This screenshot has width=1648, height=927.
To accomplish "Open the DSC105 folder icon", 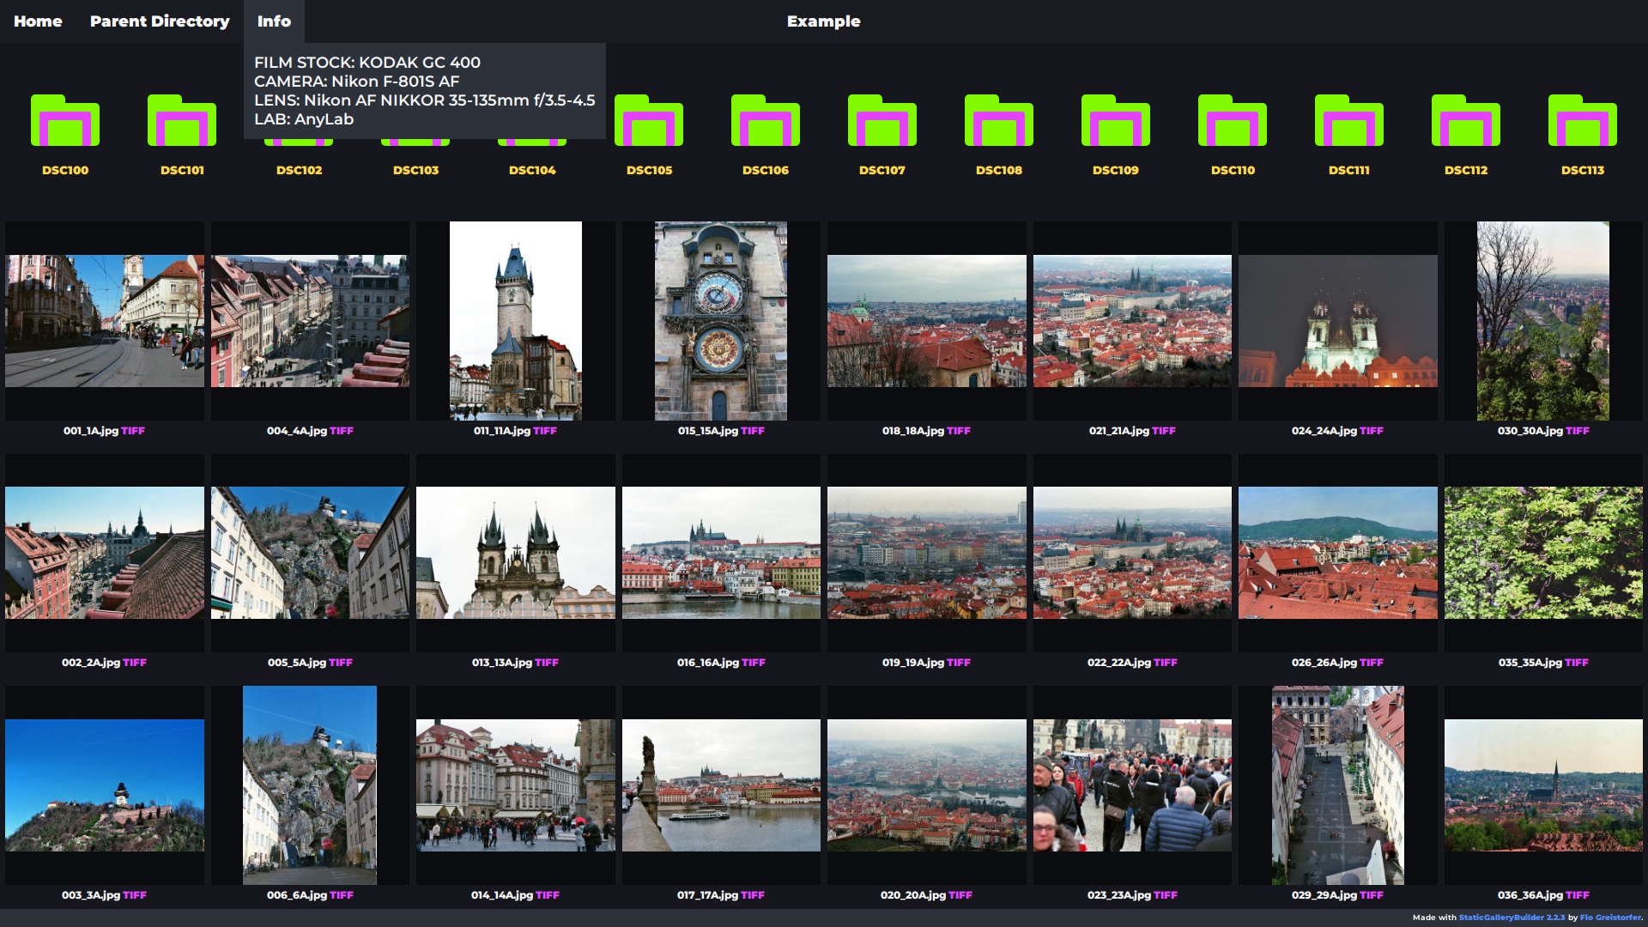I will (x=649, y=122).
